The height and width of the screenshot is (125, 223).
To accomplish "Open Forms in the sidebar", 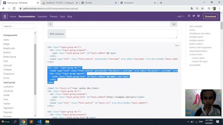I will click(6, 78).
